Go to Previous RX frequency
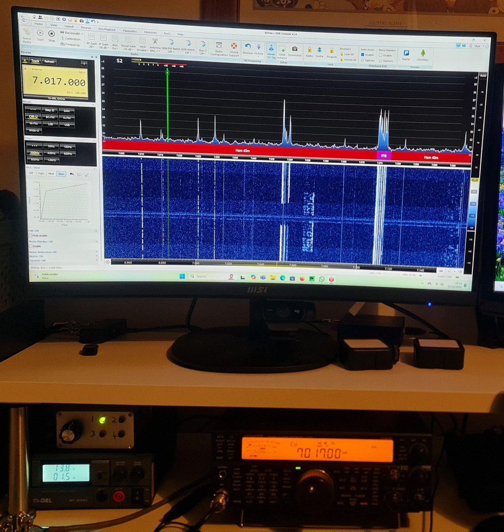 (x=248, y=49)
